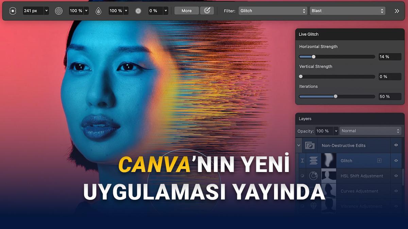The image size is (408, 229).
Task: Toggle Non-Destructive Edits group visibility
Action: pyautogui.click(x=396, y=145)
